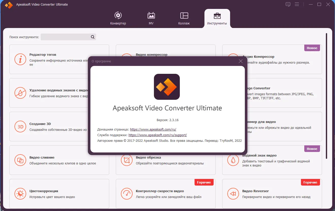Image resolution: width=335 pixels, height=211 pixels.
Task: Close the О программе dialog
Action: coord(241,61)
